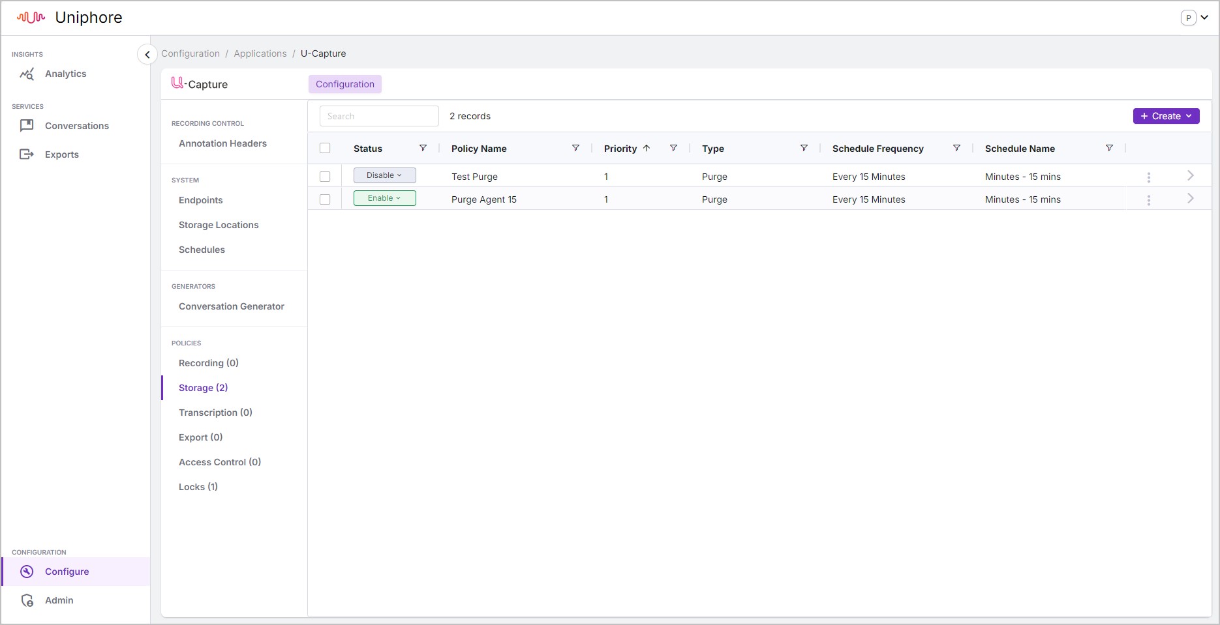Select the Configuration tab

click(345, 84)
